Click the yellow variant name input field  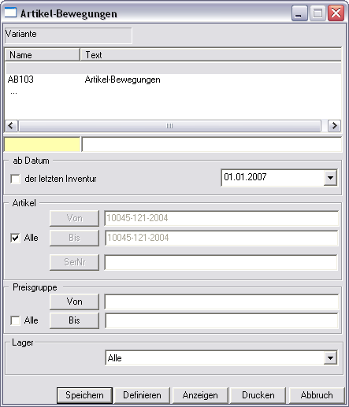43,144
